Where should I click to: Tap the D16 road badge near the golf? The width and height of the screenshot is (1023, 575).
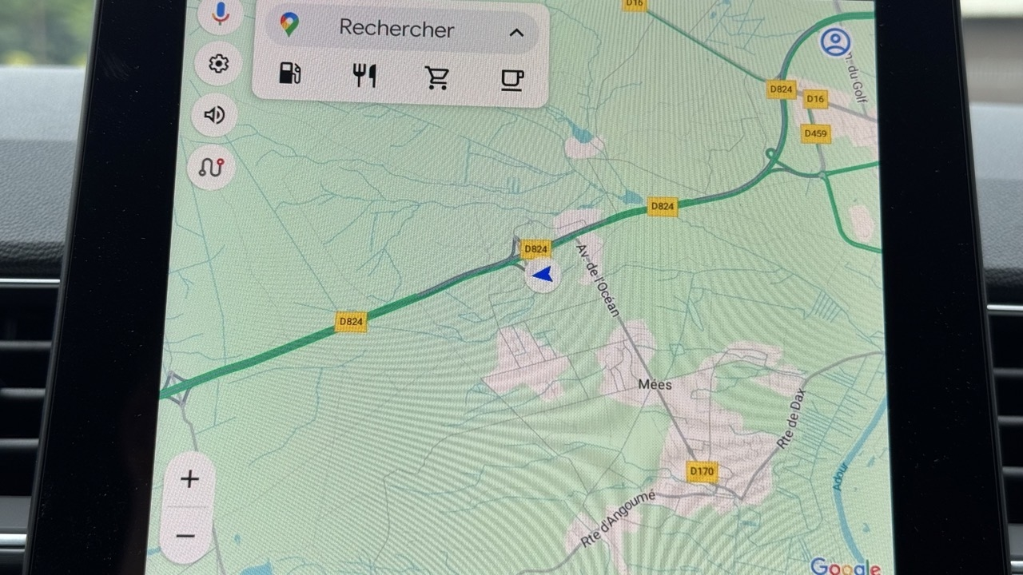815,99
